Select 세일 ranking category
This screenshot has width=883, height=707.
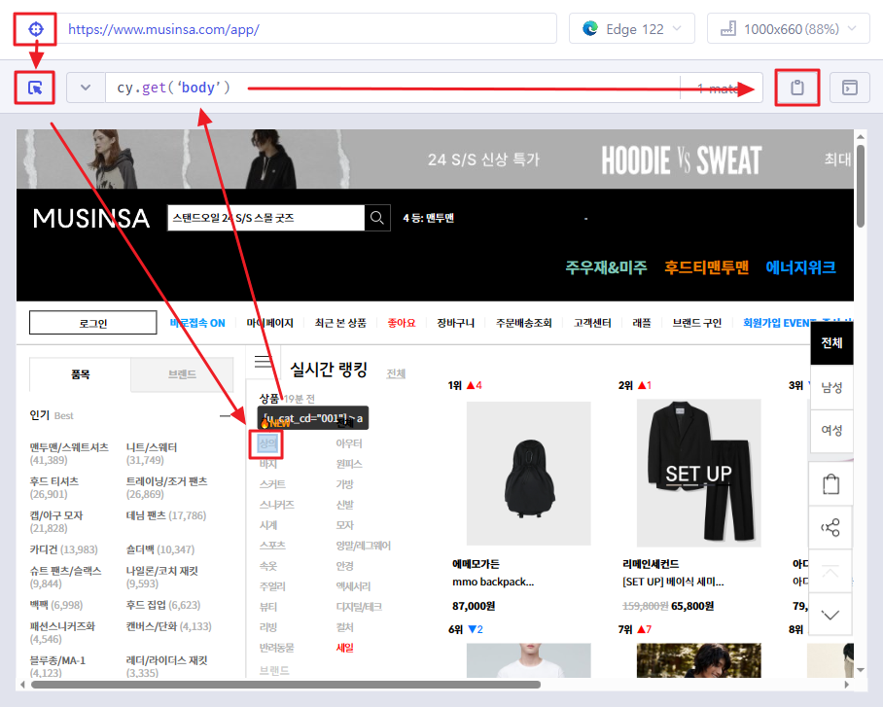[x=344, y=648]
